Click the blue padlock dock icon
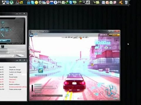The image size is (141, 105). pos(28,2)
